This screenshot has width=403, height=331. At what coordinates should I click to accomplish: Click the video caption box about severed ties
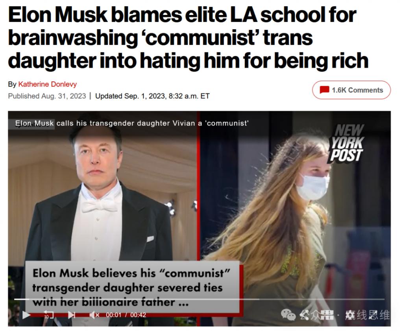tap(132, 287)
